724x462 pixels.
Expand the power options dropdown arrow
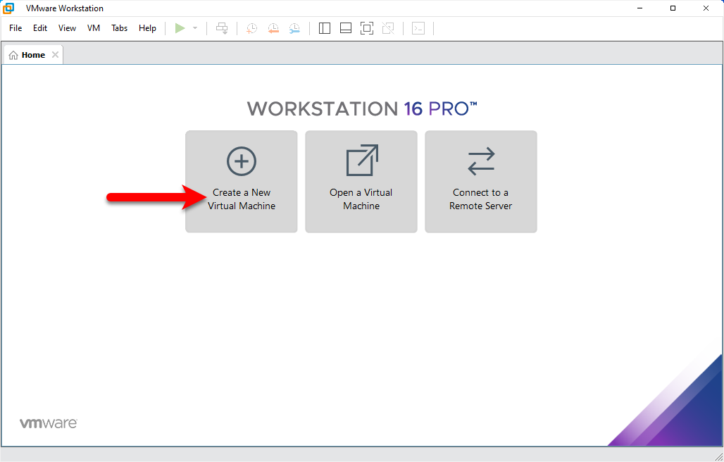coord(195,28)
